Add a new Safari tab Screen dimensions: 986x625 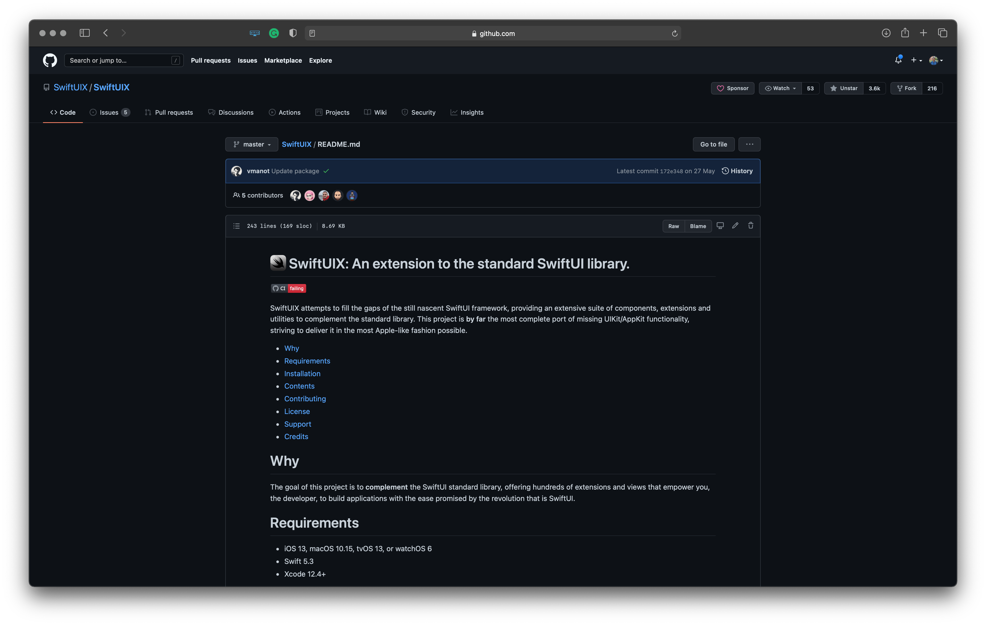click(923, 33)
